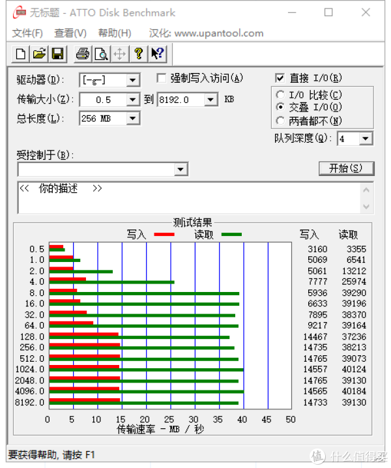Maximize the ATTO Disk Benchmark window
The width and height of the screenshot is (391, 468).
(328, 12)
